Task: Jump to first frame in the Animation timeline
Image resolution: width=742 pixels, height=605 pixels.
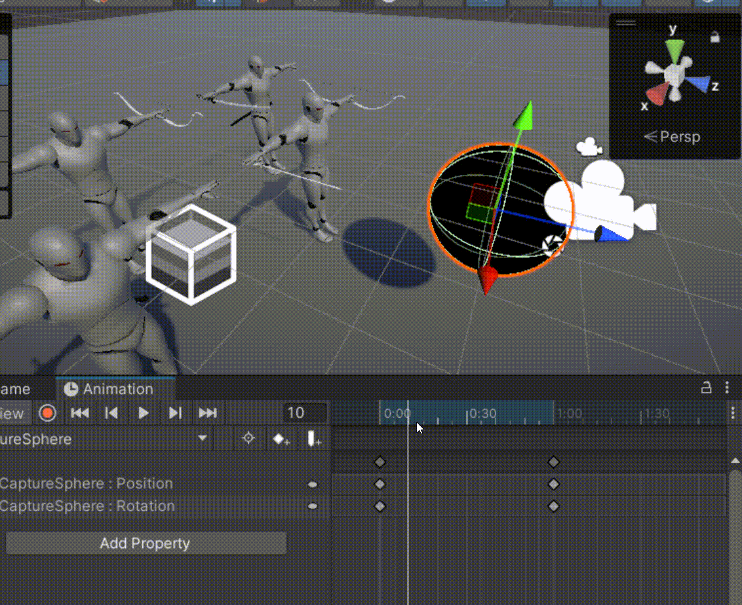Action: tap(79, 412)
